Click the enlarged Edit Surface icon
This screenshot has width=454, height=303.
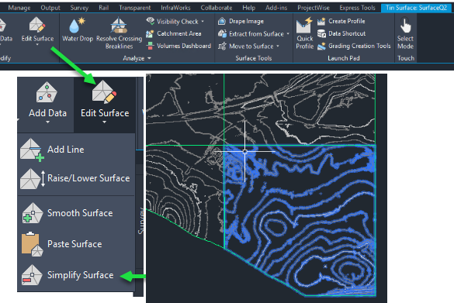[x=104, y=92]
